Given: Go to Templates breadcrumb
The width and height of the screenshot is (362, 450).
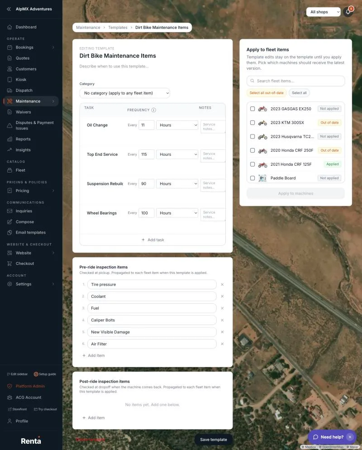Looking at the screenshot, I should coord(118,28).
